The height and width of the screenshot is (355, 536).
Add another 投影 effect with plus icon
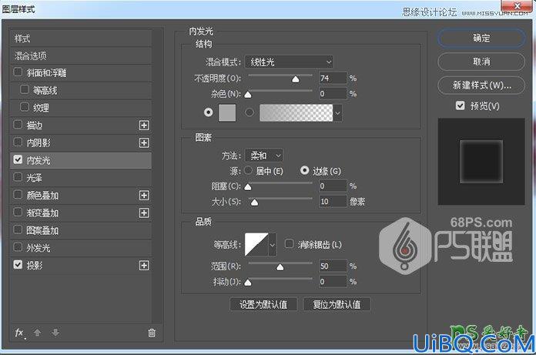click(x=144, y=266)
